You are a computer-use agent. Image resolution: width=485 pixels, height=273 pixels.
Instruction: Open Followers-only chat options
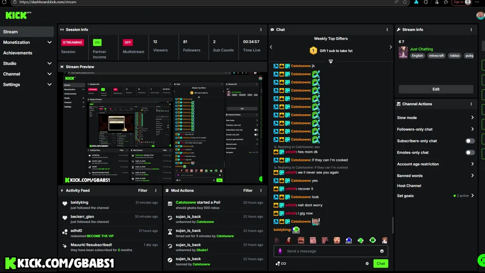point(435,129)
